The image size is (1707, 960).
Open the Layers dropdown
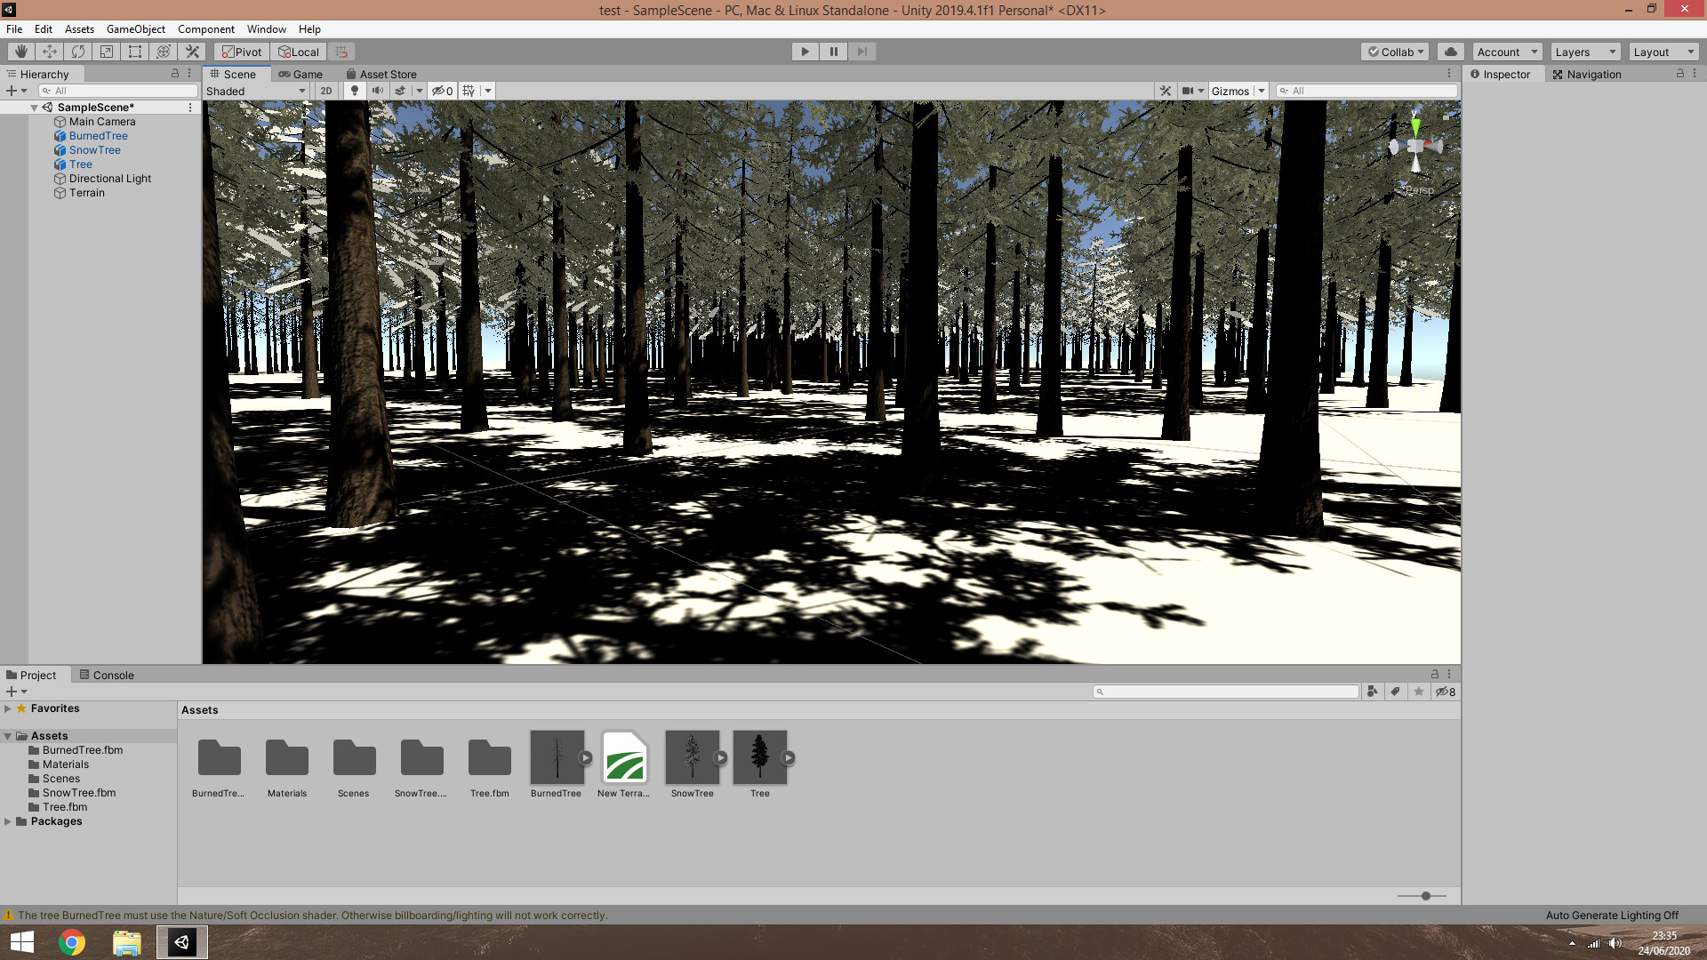click(1585, 52)
